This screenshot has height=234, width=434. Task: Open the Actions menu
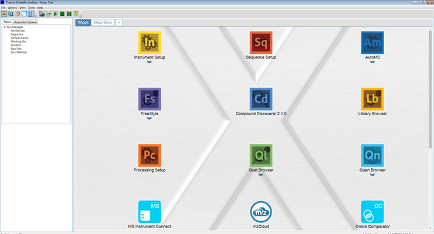pos(12,8)
